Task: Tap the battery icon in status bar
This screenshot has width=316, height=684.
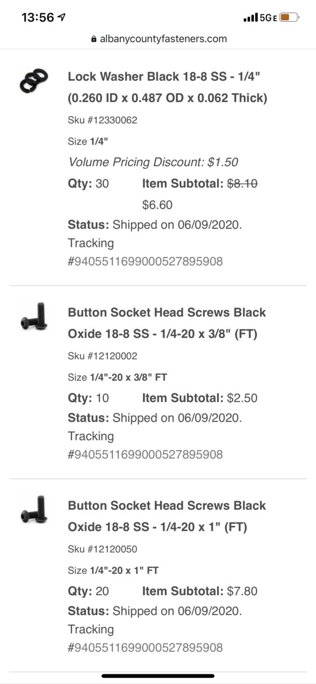Action: [290, 18]
